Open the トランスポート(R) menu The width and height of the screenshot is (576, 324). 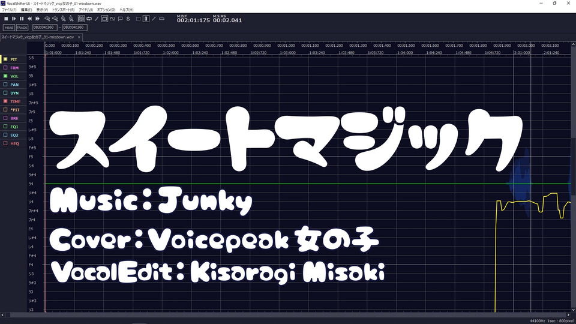click(x=63, y=10)
